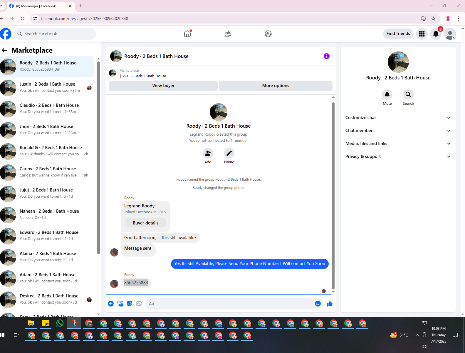Open Justin 2 Beds 1 Bath House chat
This screenshot has height=353, width=465.
point(47,88)
